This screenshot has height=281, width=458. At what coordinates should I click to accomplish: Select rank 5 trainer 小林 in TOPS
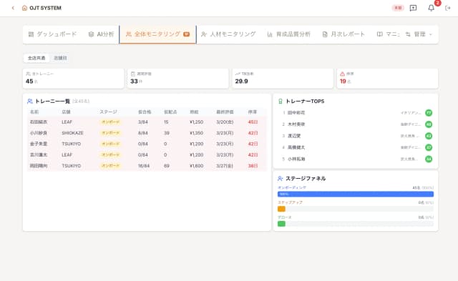tap(356, 159)
